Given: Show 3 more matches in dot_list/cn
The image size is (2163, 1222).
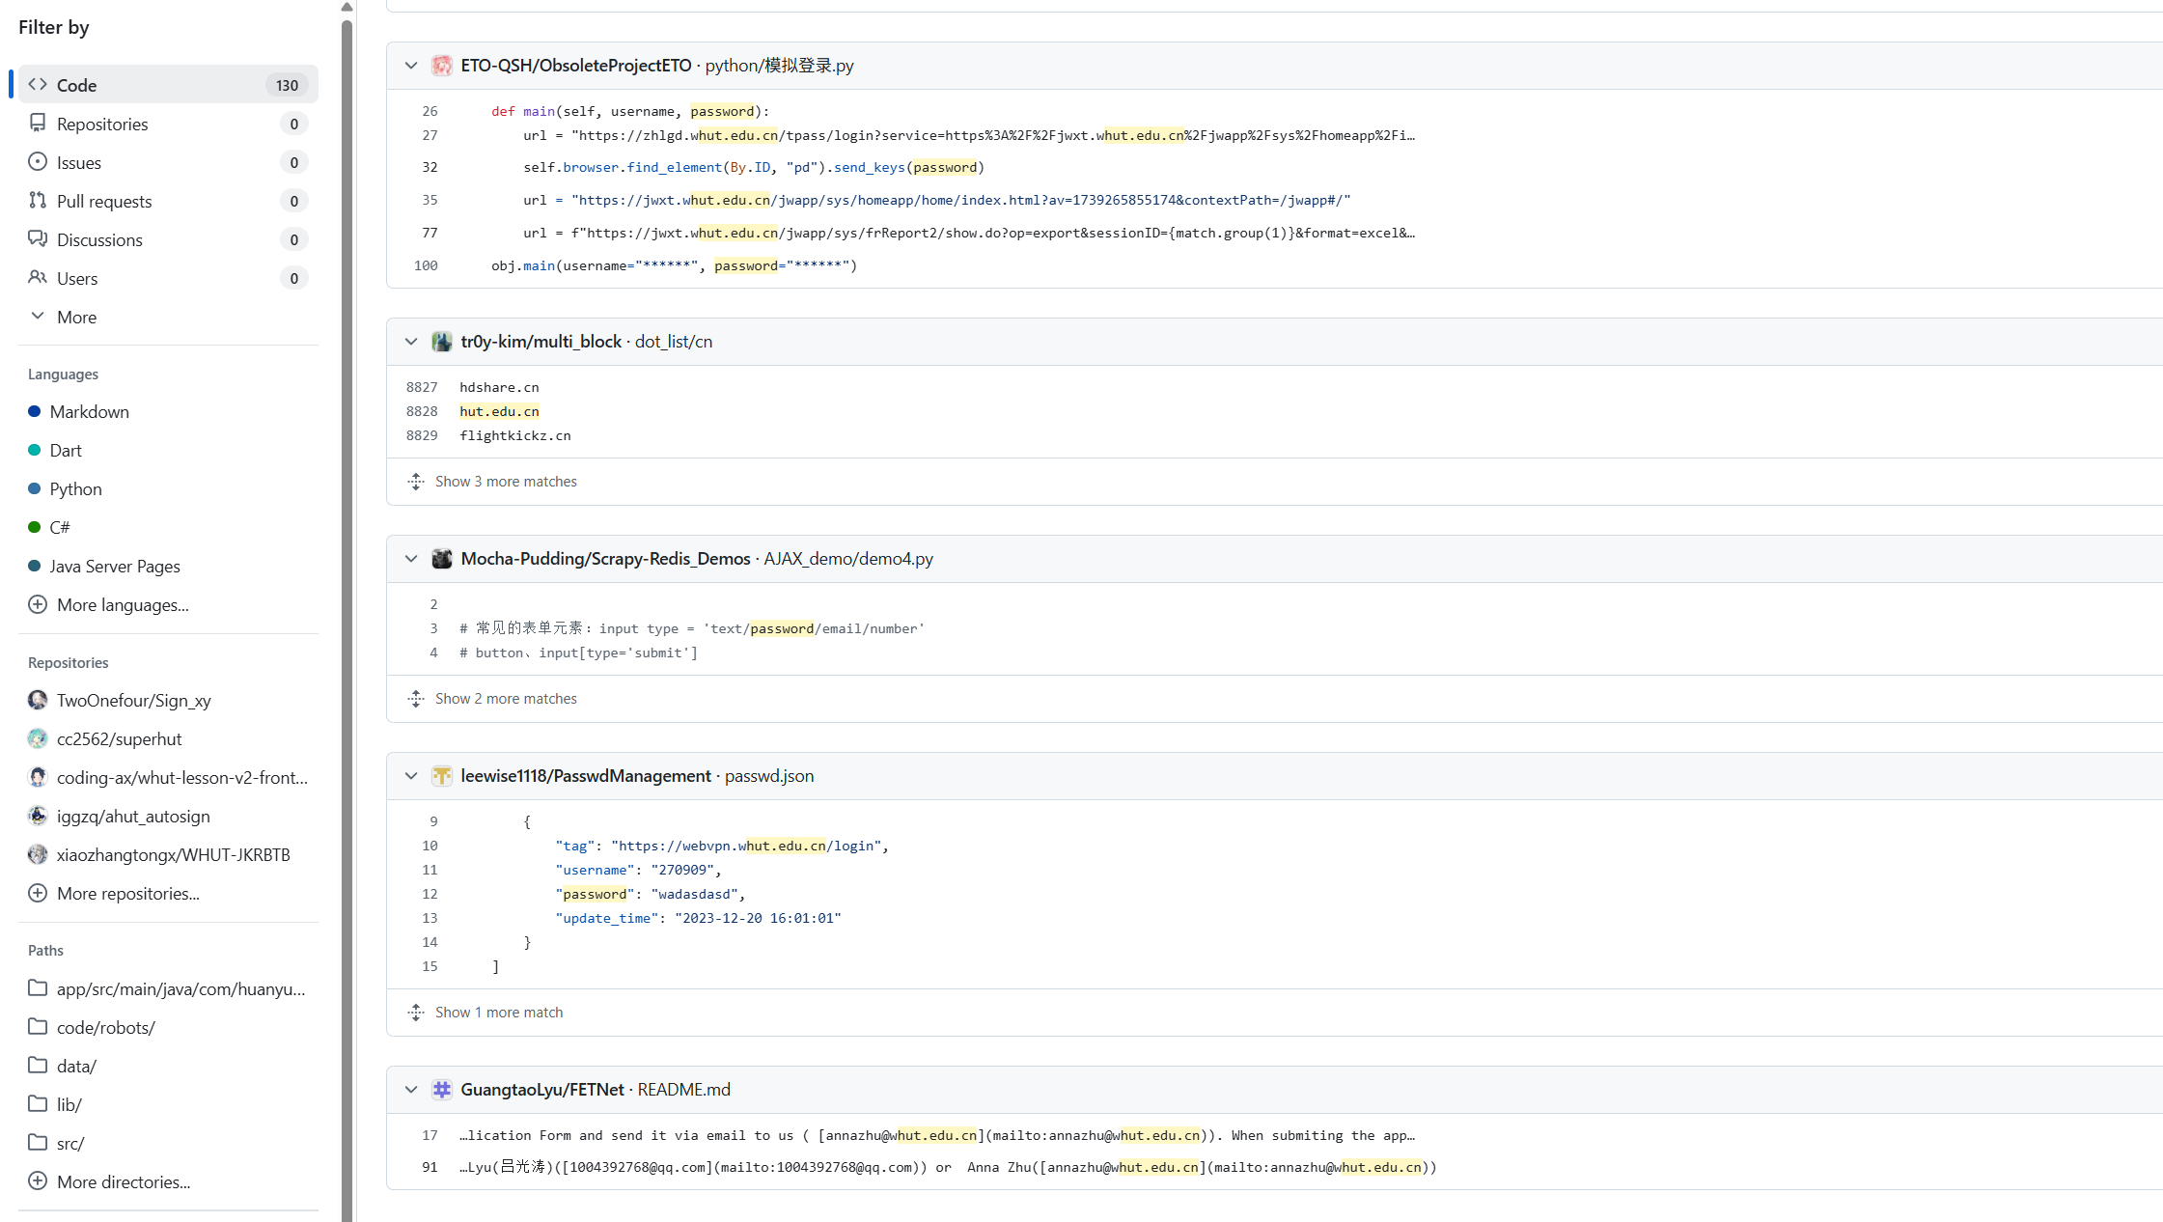Looking at the screenshot, I should point(505,482).
